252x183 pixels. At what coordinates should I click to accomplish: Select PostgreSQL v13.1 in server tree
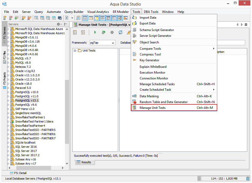(27, 101)
